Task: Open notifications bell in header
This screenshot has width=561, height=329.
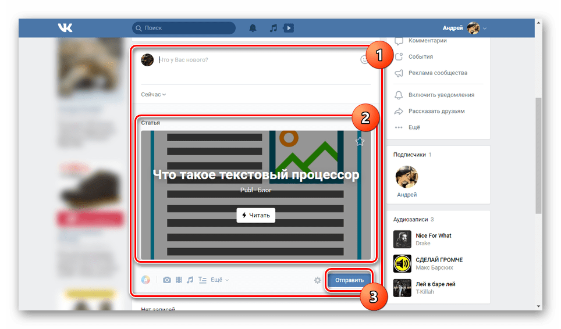Action: click(253, 28)
